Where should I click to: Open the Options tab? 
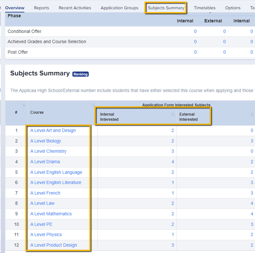click(x=233, y=8)
